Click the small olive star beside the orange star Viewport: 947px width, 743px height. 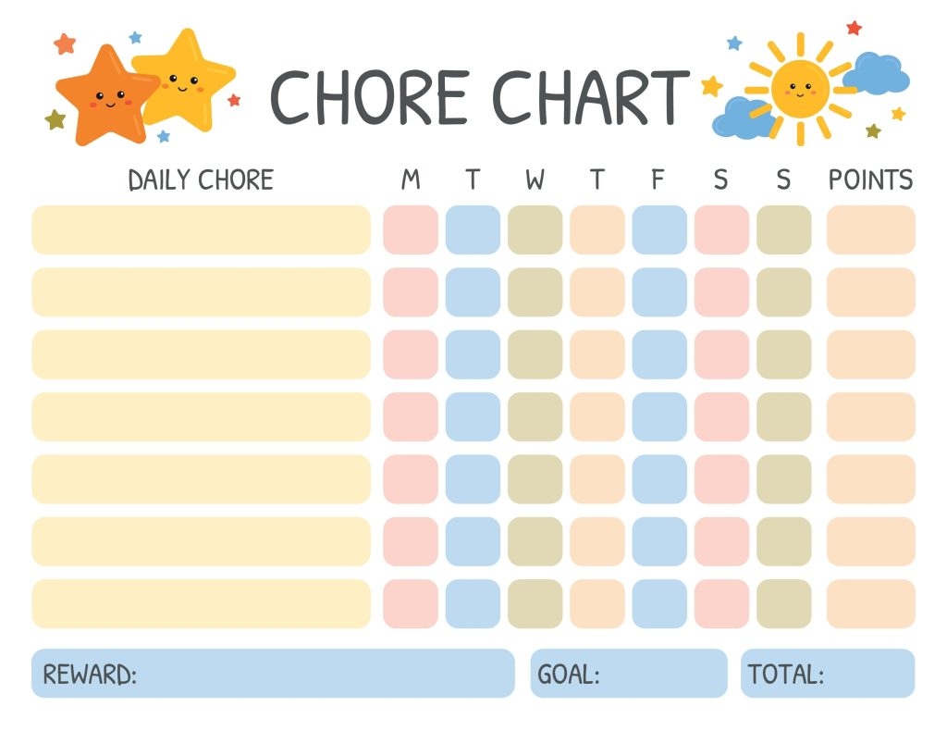pyautogui.click(x=55, y=119)
